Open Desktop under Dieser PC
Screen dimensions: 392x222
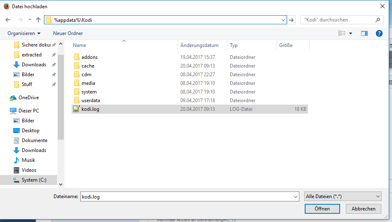point(30,131)
